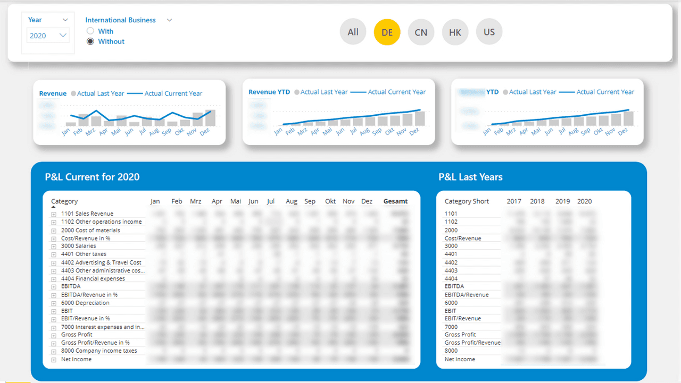The height and width of the screenshot is (383, 681).
Task: Select the Without radio button
Action: point(90,41)
